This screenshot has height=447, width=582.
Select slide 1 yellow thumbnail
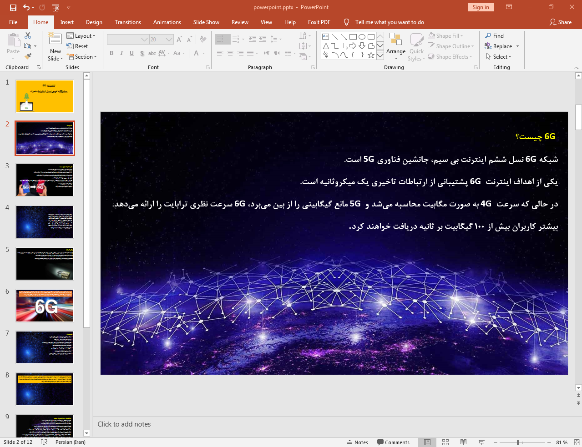(x=45, y=96)
